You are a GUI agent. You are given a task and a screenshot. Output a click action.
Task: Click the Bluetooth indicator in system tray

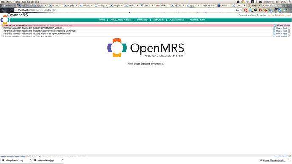coord(256,2)
